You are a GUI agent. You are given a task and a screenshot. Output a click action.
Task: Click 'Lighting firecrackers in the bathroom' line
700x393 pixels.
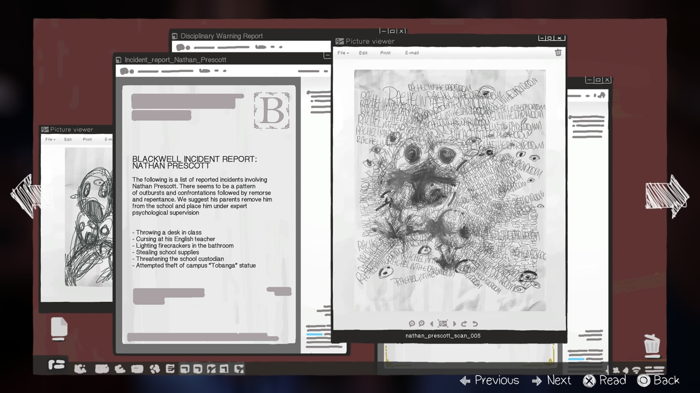(183, 246)
